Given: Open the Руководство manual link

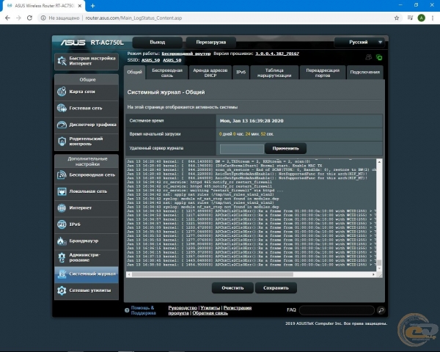Looking at the screenshot, I should click(x=183, y=308).
